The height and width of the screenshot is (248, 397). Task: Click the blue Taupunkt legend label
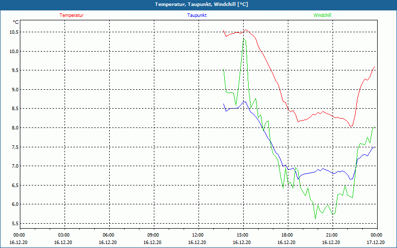pos(197,15)
